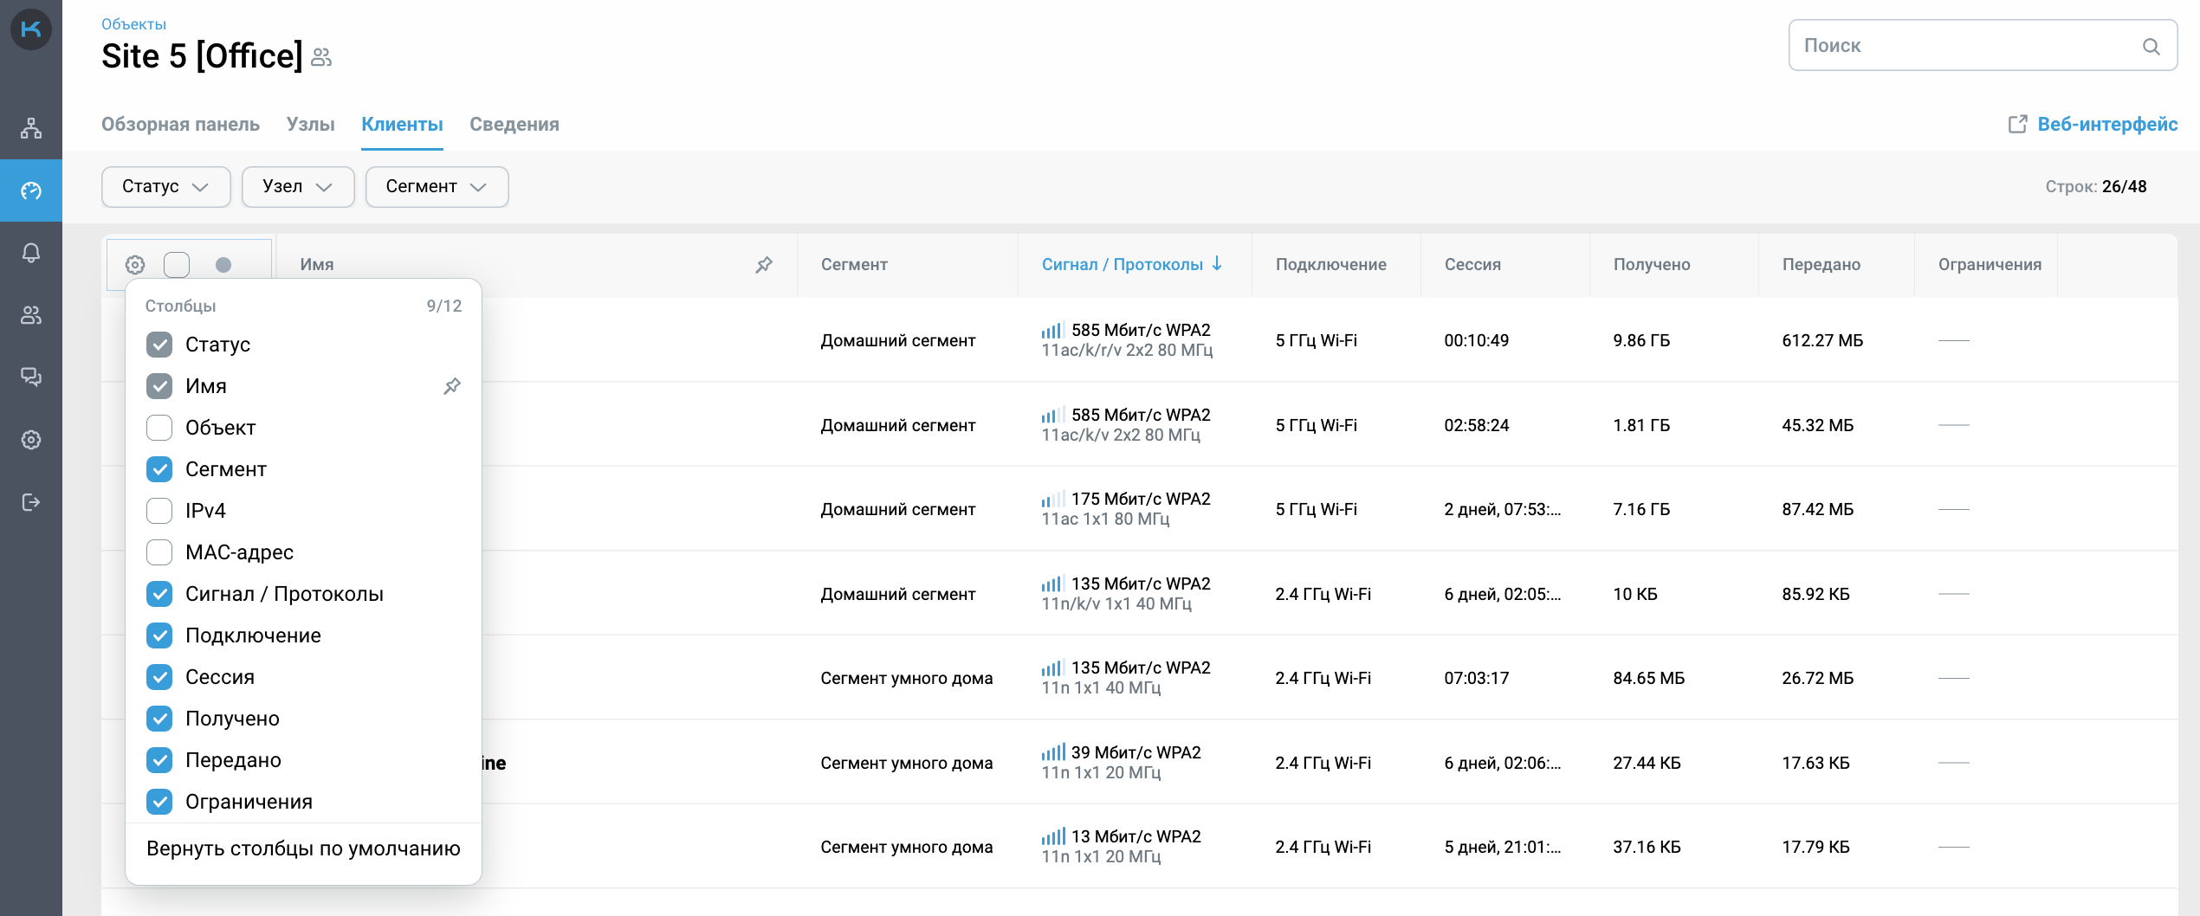Click the pin icon in Имя header
The height and width of the screenshot is (916, 2200).
(x=763, y=265)
